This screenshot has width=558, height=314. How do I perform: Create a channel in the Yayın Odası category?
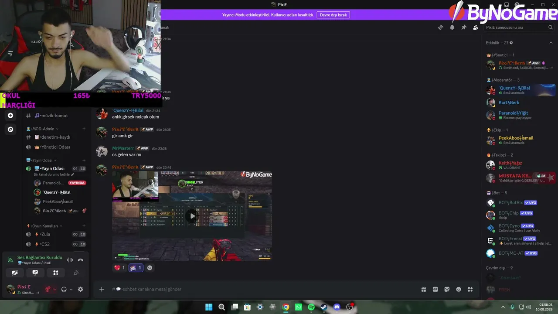84,160
